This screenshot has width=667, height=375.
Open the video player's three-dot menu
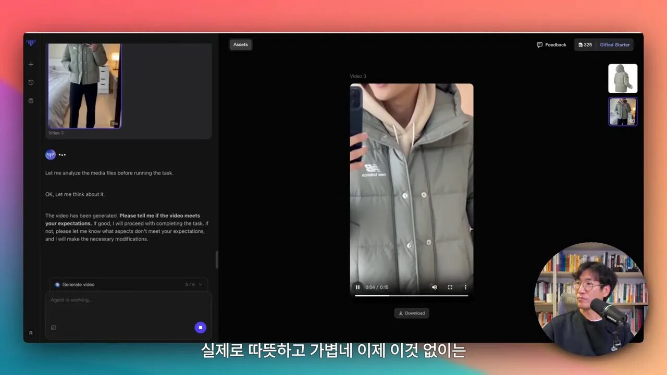tap(465, 287)
